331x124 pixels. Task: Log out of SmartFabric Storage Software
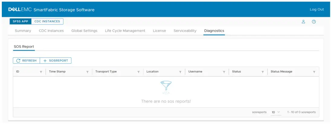pos(317,9)
